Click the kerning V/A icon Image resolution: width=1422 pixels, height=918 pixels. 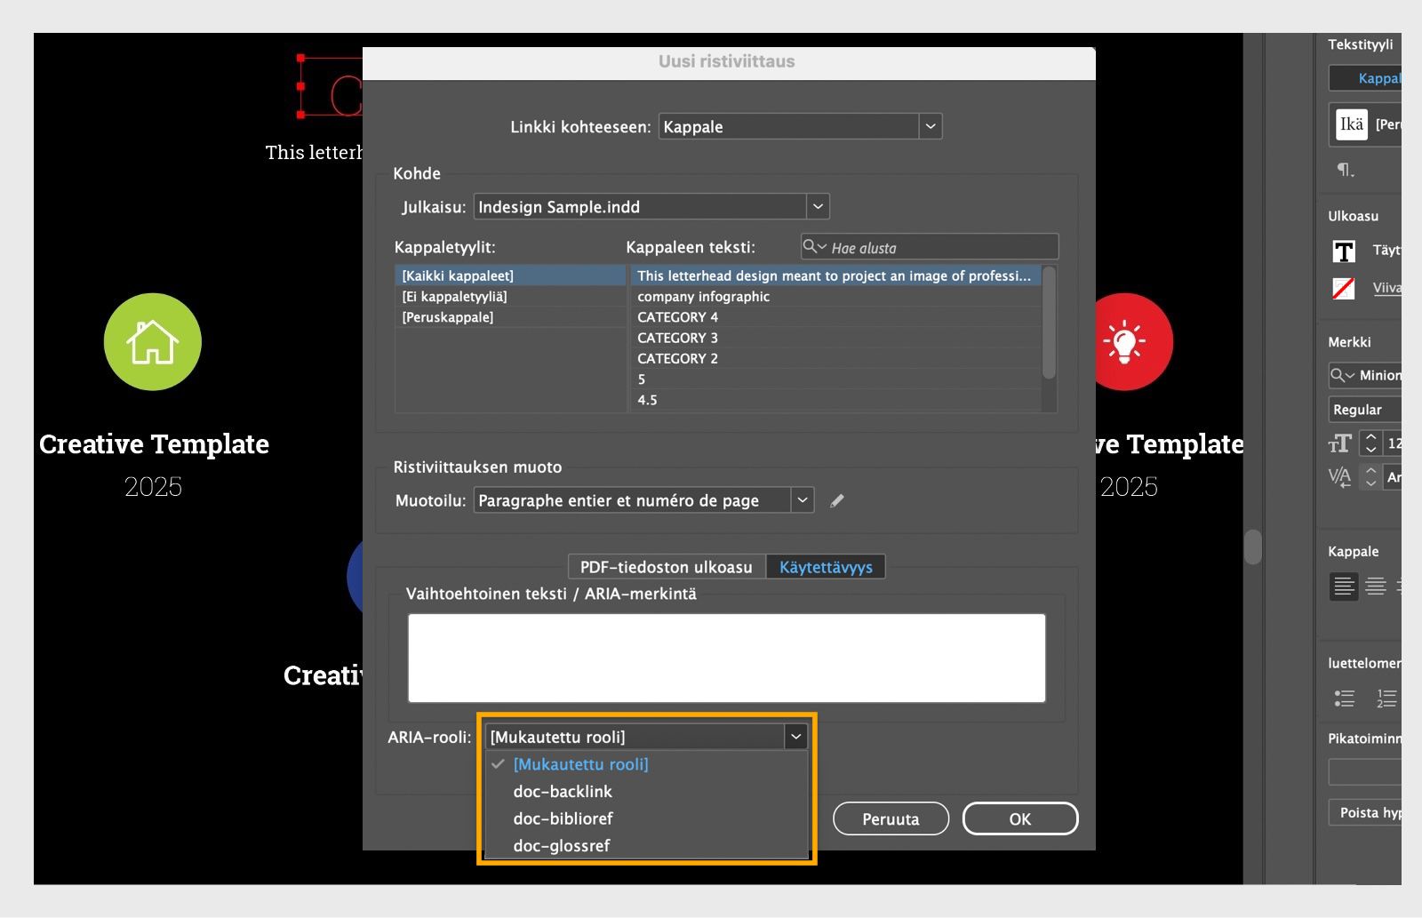[1339, 477]
